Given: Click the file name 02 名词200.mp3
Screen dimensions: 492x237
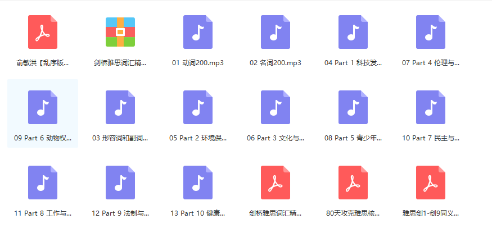Looking at the screenshot, I should point(276,63).
